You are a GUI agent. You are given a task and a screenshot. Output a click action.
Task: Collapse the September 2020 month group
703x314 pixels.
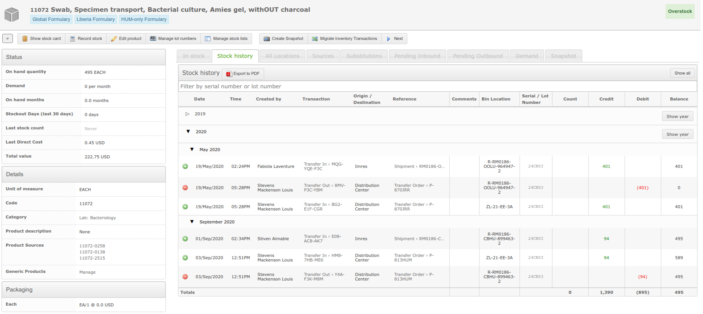[192, 222]
